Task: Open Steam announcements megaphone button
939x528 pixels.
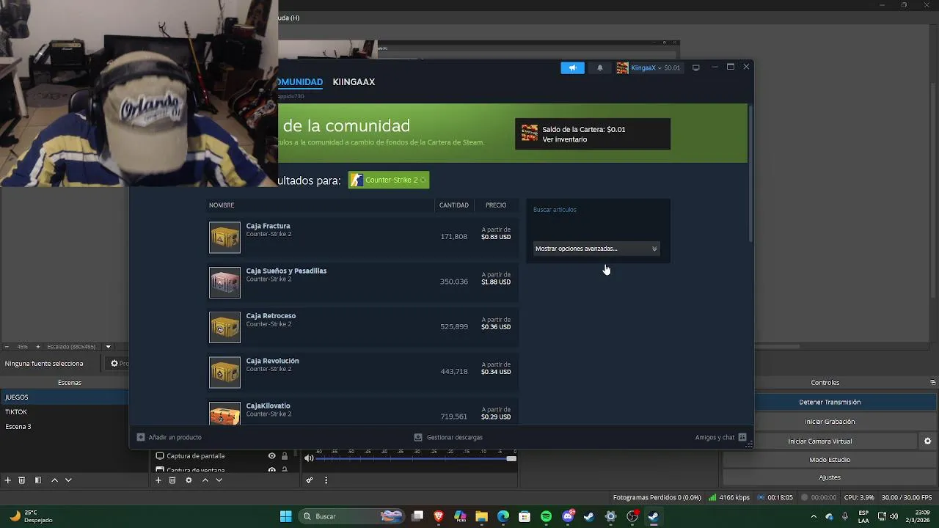Action: pos(573,67)
